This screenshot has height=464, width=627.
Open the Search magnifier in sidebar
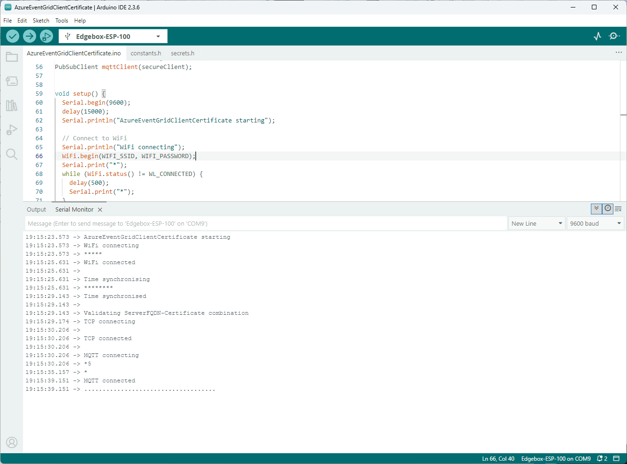click(12, 154)
